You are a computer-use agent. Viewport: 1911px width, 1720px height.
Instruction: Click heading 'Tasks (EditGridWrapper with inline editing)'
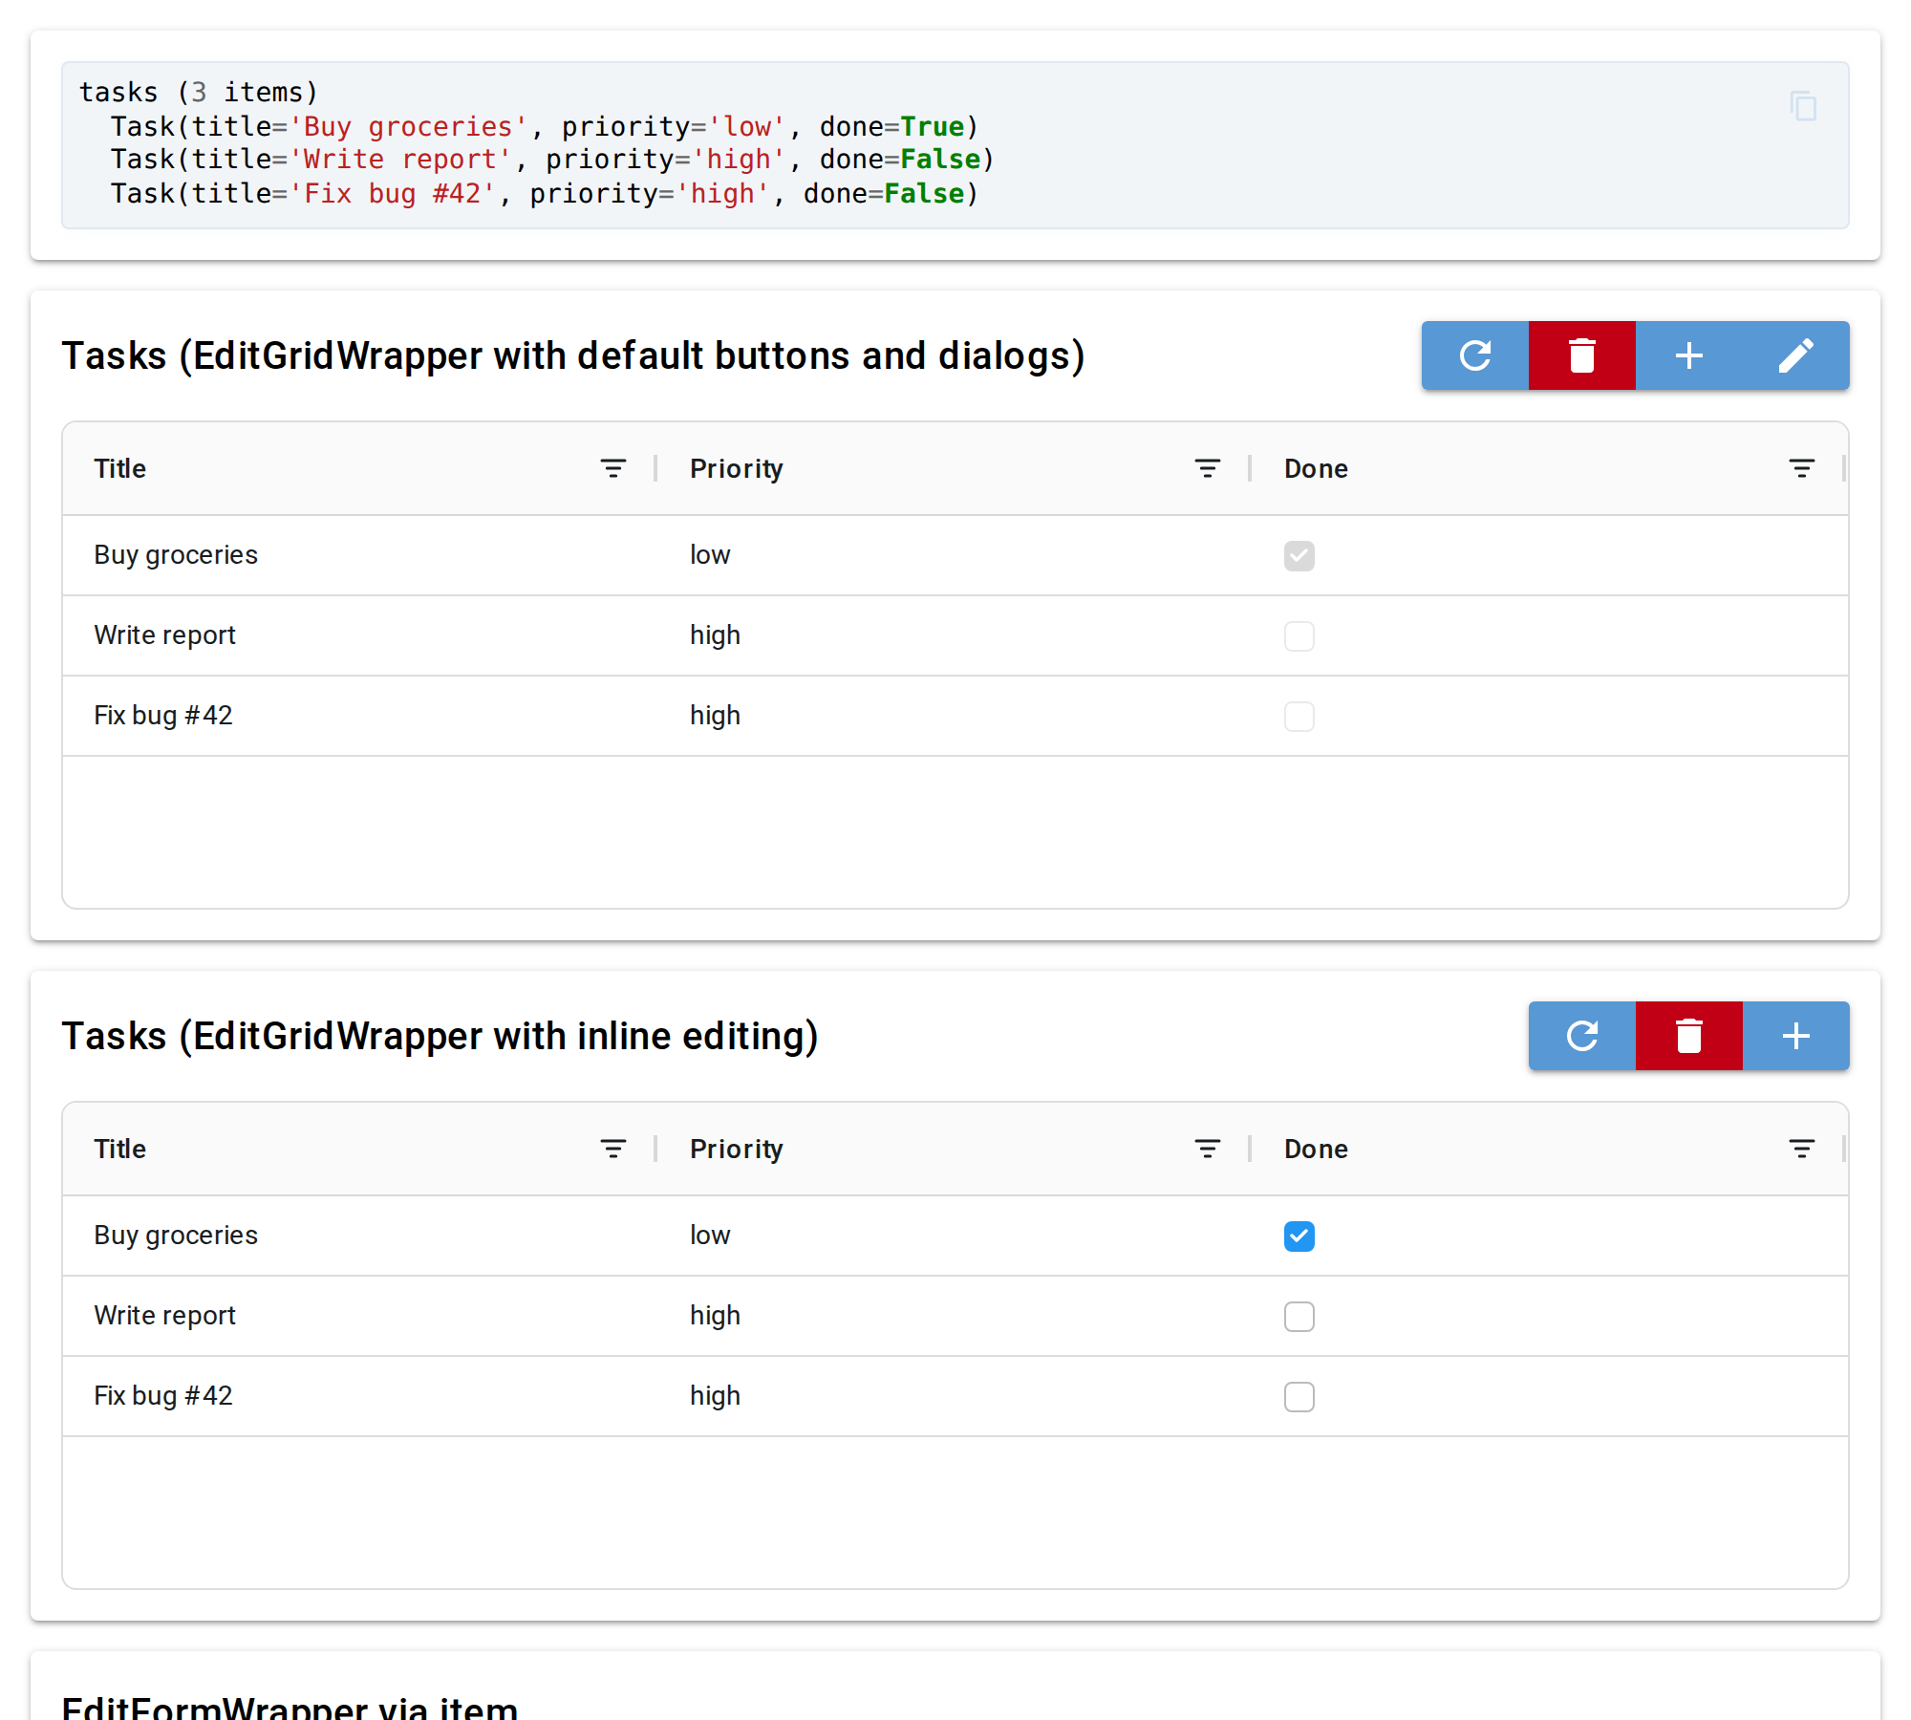pyautogui.click(x=440, y=1037)
